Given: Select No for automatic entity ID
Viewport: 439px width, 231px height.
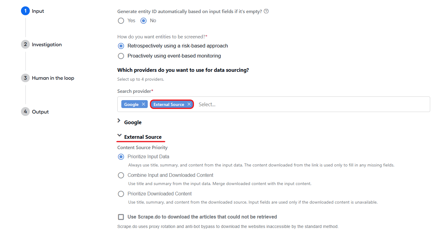Looking at the screenshot, I should tap(143, 21).
